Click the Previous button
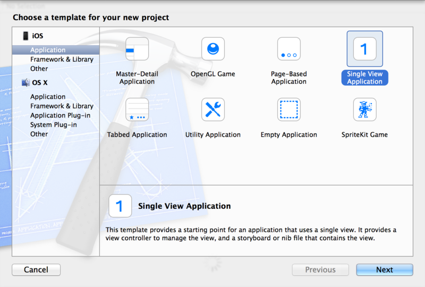 tap(320, 269)
